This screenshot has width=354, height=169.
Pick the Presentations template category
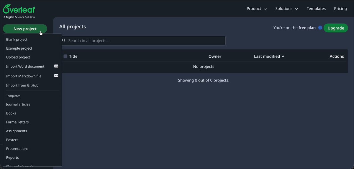[x=17, y=149]
